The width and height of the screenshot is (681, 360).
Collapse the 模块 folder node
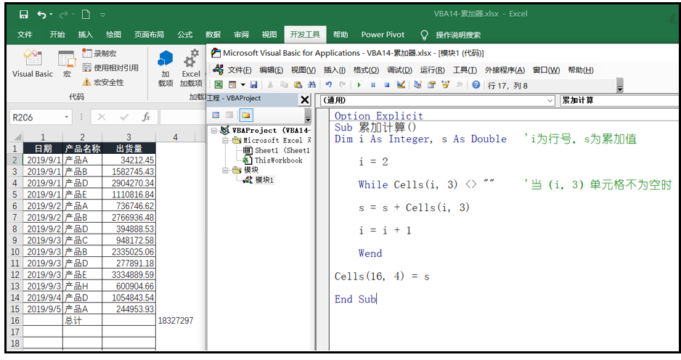225,171
